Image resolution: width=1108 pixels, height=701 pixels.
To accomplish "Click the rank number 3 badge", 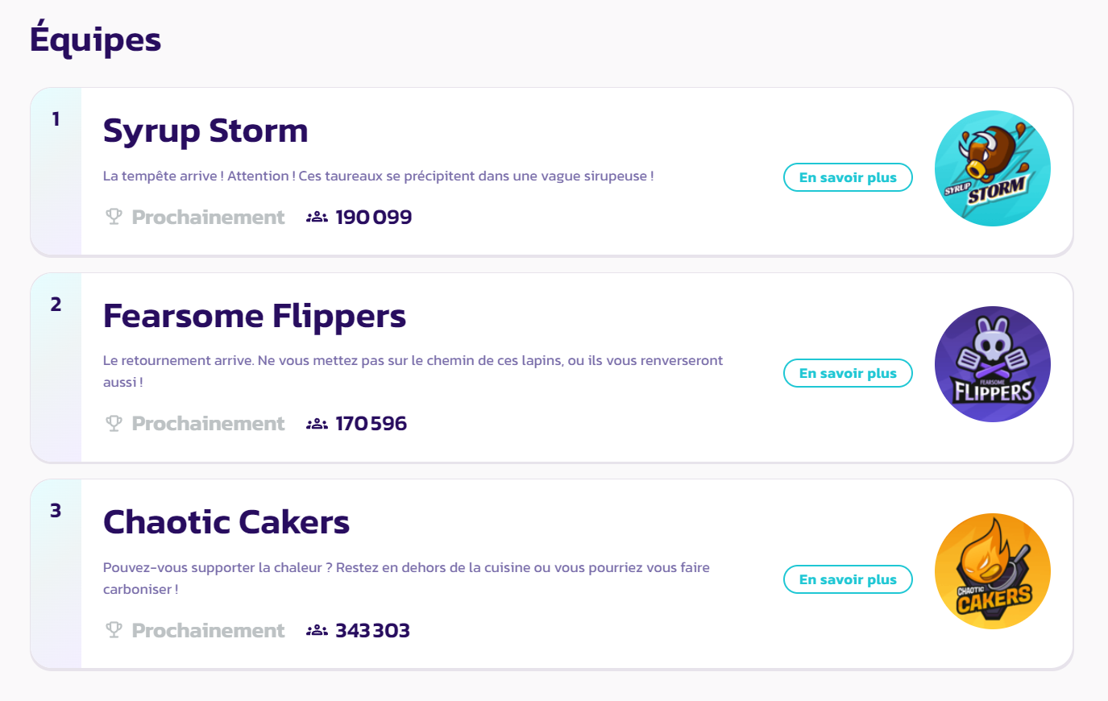I will (x=56, y=511).
